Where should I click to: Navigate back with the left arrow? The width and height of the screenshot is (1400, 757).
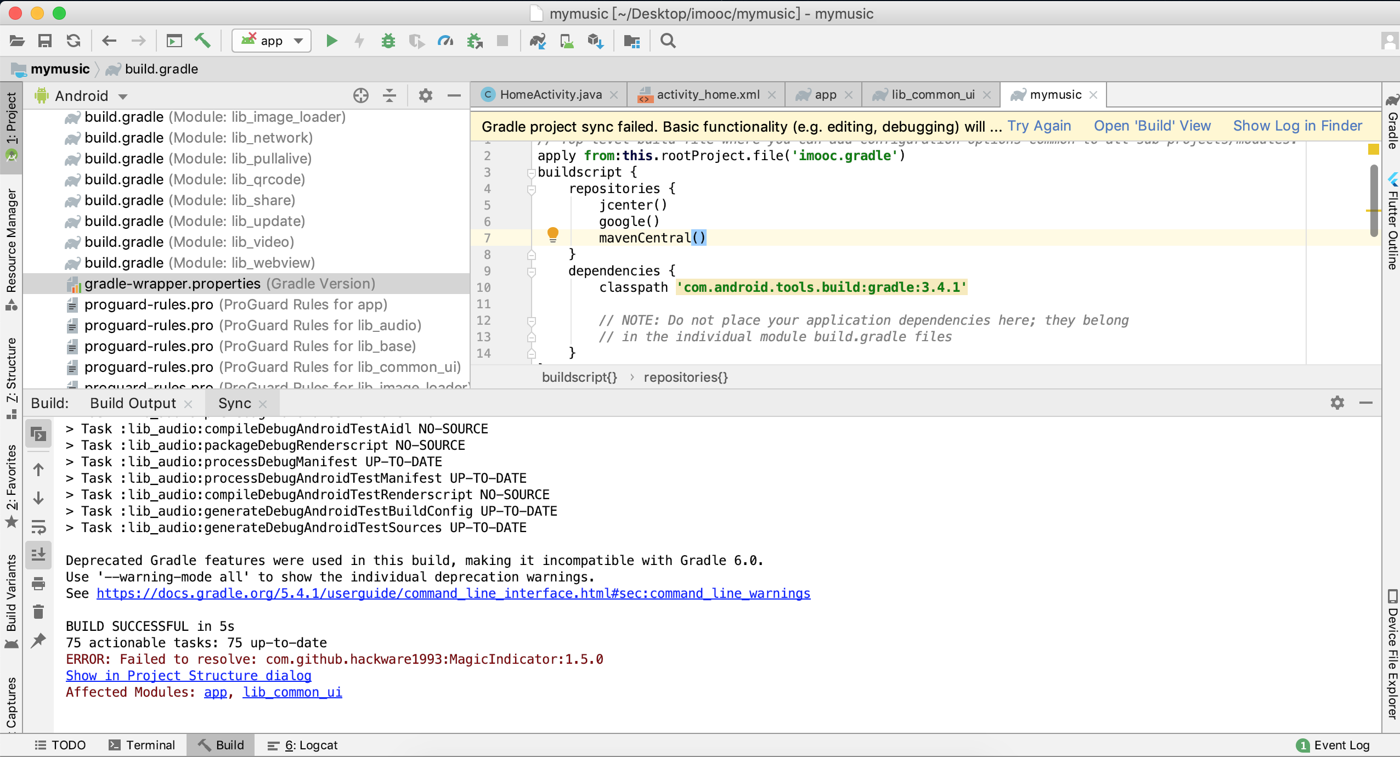[109, 41]
